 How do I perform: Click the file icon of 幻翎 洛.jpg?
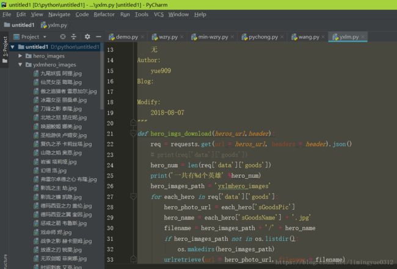click(x=36, y=171)
